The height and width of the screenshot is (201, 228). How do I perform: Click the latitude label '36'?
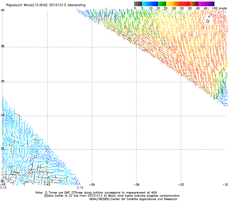pyautogui.click(x=2, y=81)
